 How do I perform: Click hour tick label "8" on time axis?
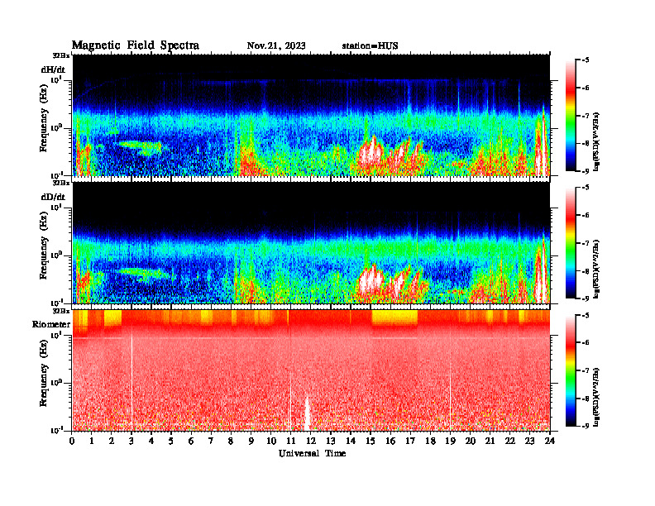(231, 441)
